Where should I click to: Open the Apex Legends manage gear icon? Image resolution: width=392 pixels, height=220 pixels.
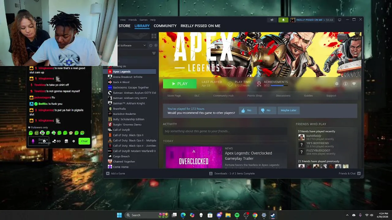tap(337, 84)
